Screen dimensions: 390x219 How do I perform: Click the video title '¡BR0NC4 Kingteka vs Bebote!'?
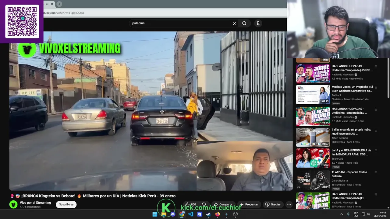point(93,196)
